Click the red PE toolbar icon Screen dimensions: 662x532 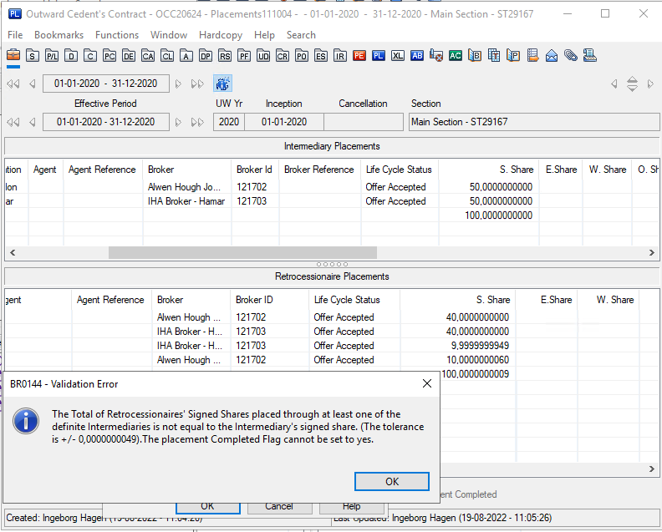tap(359, 55)
